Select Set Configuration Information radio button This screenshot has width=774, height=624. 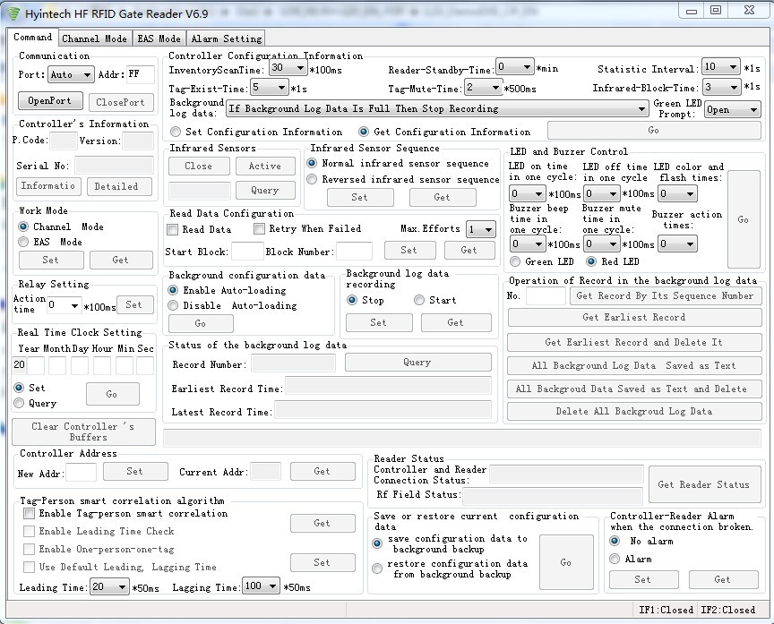click(256, 132)
